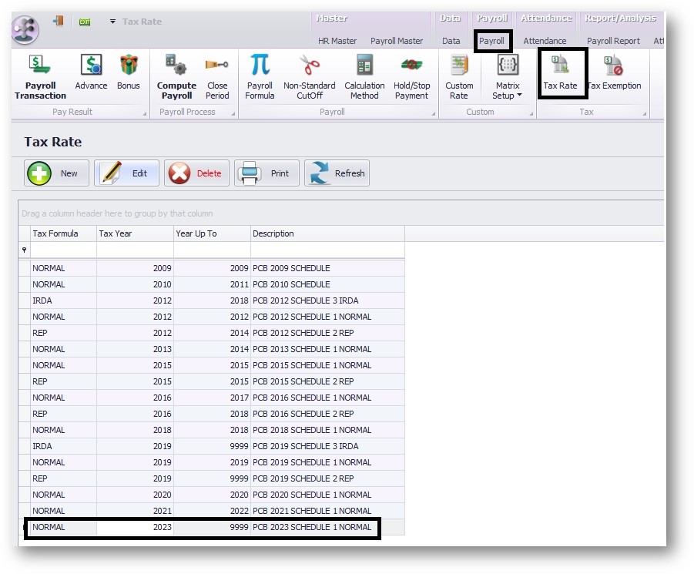Launch Compute Payroll
The image size is (694, 574).
[x=176, y=77]
